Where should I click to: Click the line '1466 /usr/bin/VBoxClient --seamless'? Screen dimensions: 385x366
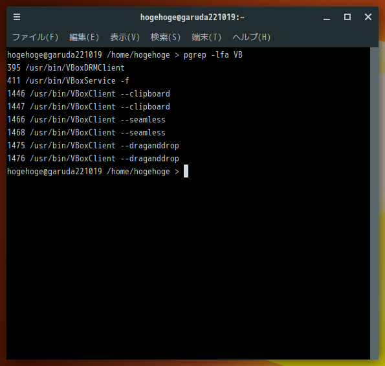86,120
